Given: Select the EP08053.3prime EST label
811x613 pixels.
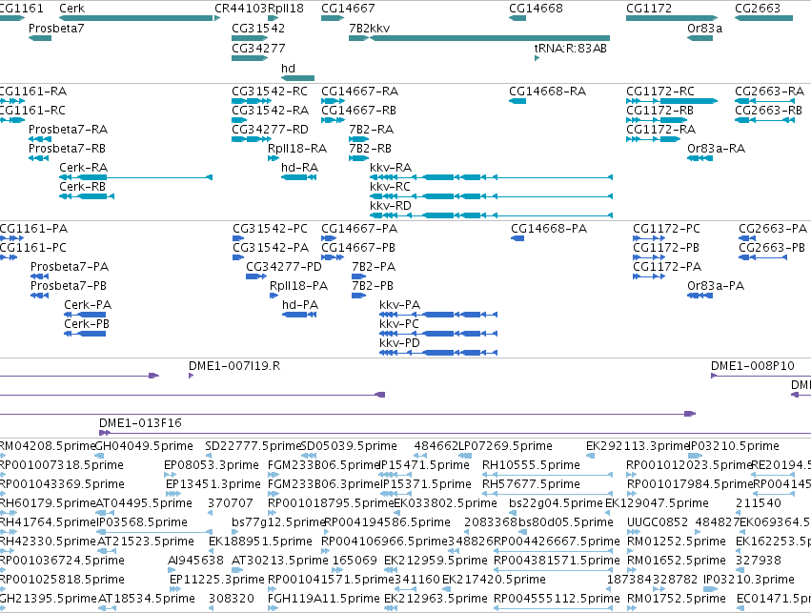Looking at the screenshot, I should point(211,465).
